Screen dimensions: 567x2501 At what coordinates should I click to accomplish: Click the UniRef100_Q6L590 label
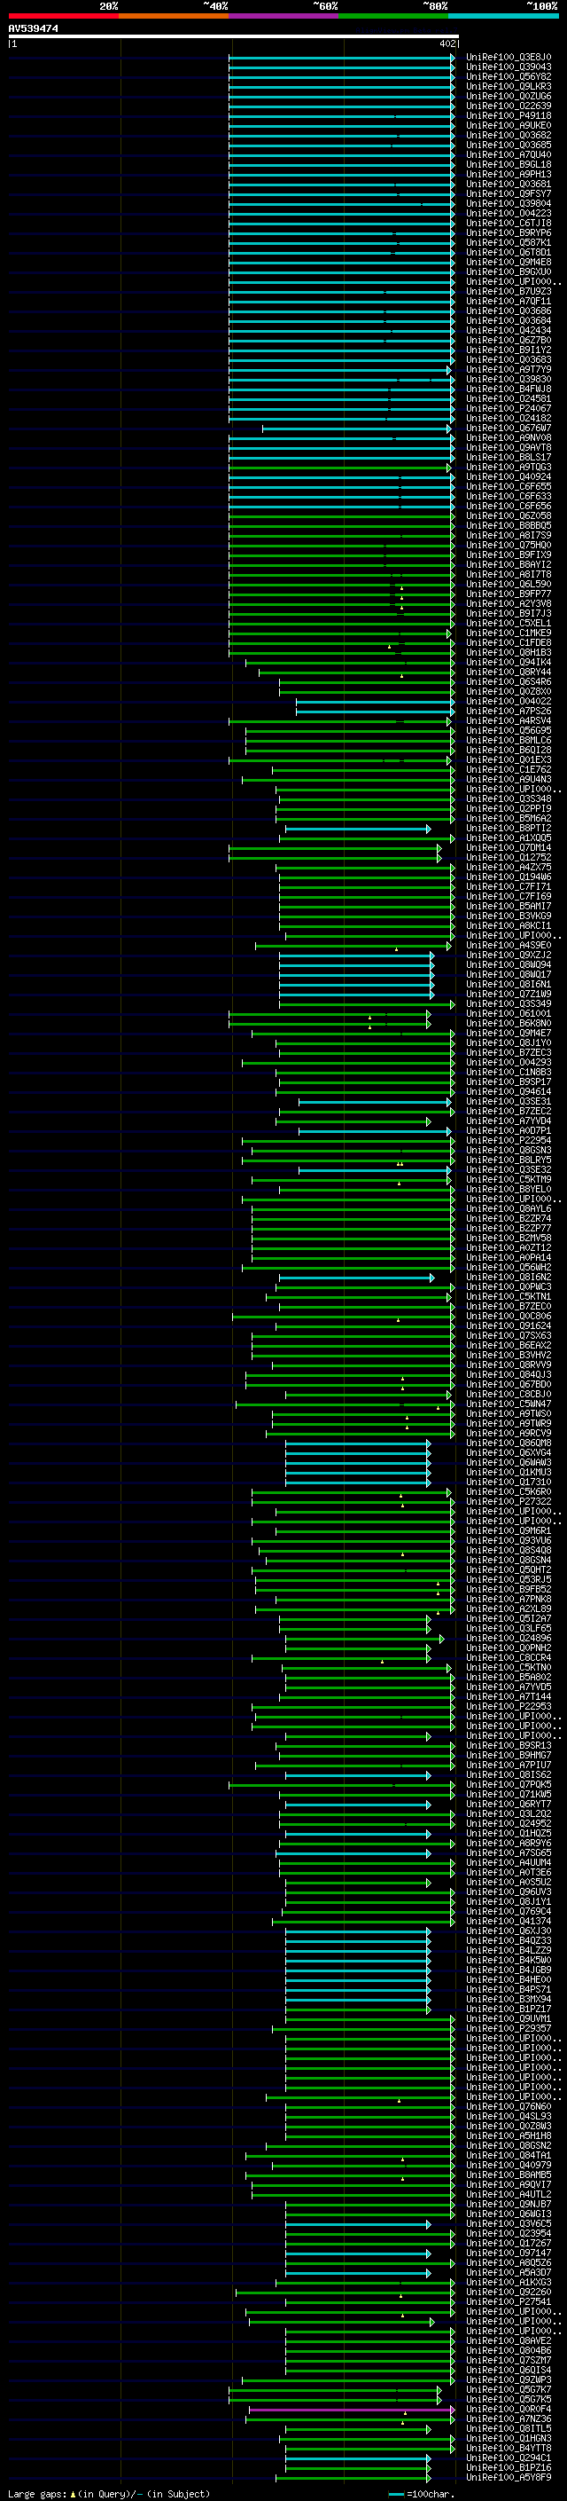509,585
